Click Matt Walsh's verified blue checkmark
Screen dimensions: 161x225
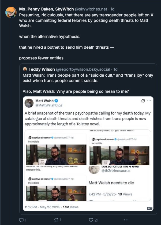(x=56, y=101)
